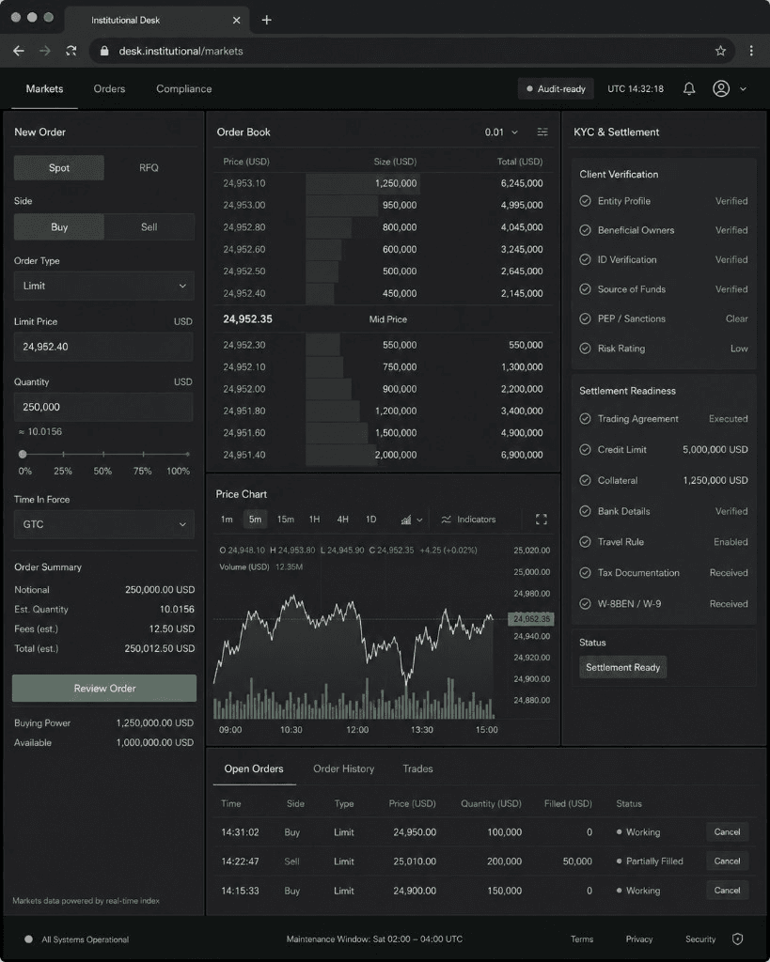The image size is (770, 962).
Task: Click the quantity slider handle at 0%
Action: point(23,454)
